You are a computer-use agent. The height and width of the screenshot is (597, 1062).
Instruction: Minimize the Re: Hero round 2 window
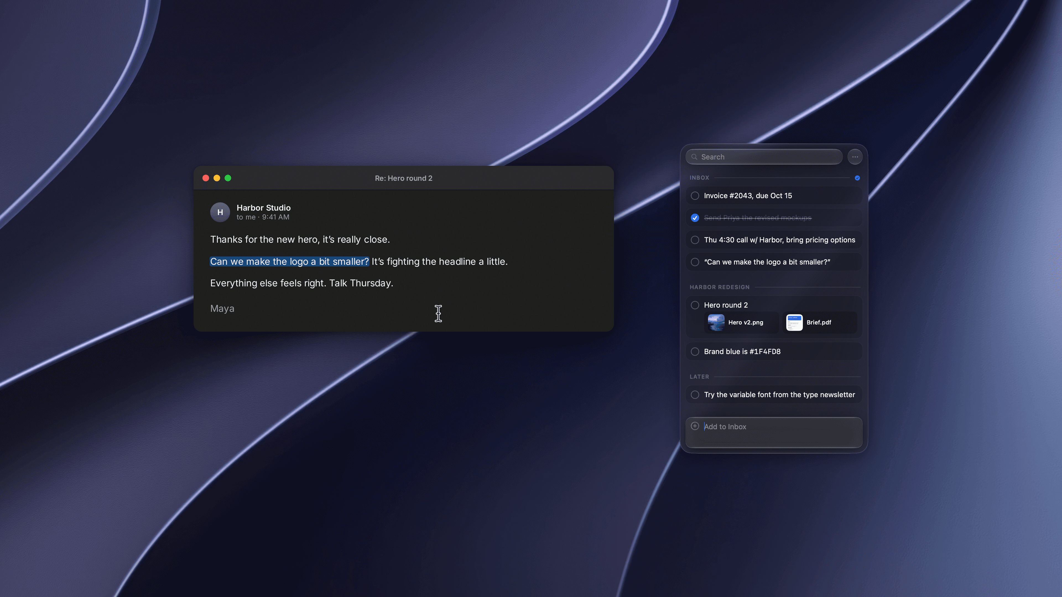coord(217,178)
